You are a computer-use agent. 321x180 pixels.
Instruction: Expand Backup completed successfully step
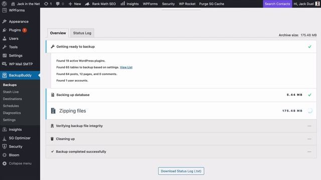pos(181,151)
